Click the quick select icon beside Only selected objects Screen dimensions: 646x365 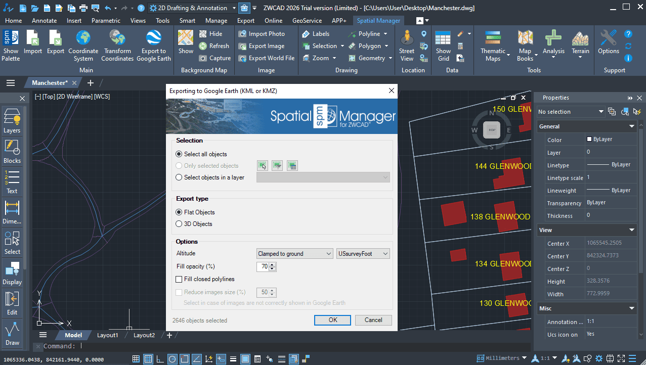click(x=277, y=165)
